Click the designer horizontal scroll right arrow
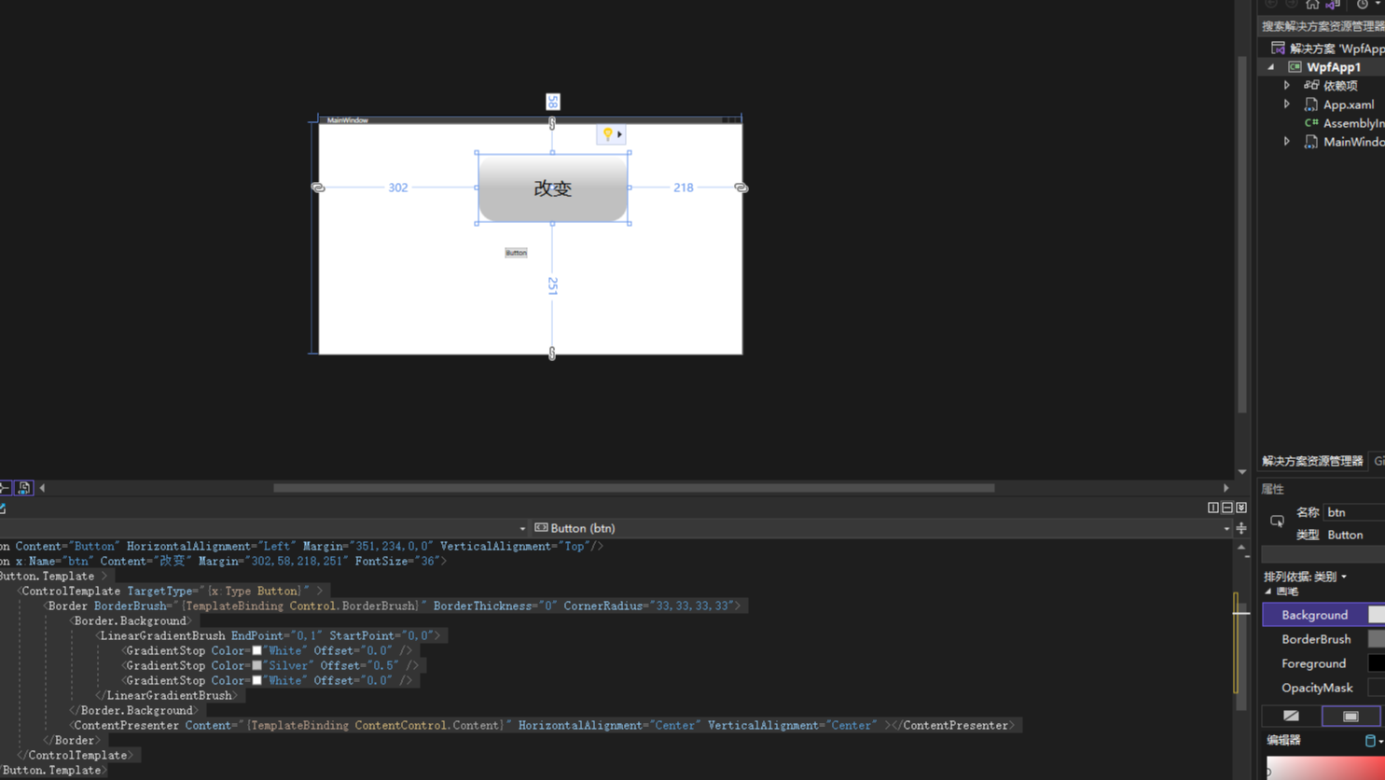This screenshot has height=780, width=1385. coord(1226,488)
